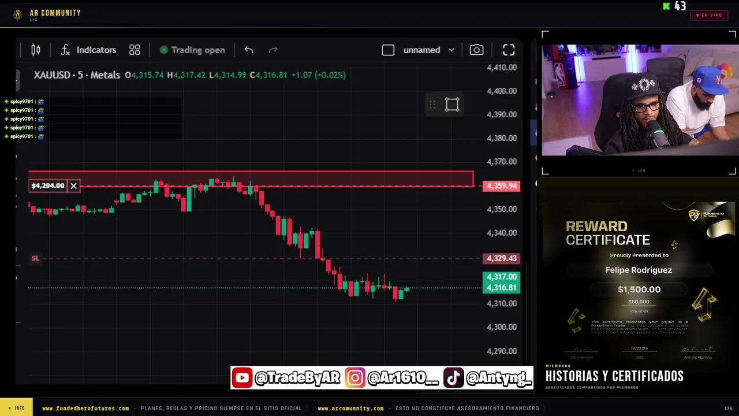Screen dimensions: 739x416
Task: Click the 4,340.00 price axis label
Action: coord(502,233)
